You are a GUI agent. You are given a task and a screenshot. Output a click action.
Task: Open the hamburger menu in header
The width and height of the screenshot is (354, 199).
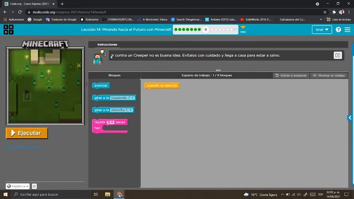click(x=347, y=29)
